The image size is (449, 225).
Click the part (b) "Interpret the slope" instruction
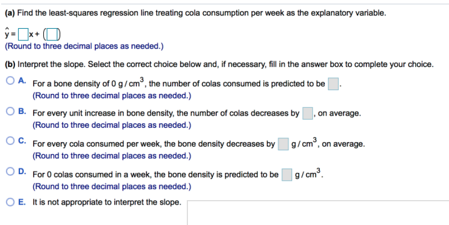tap(219, 64)
